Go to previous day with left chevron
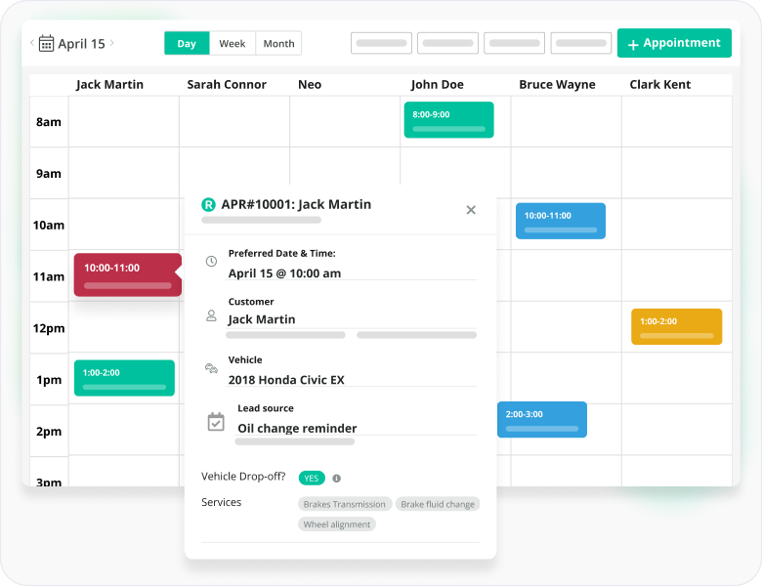The height and width of the screenshot is (586, 762). 31,44
